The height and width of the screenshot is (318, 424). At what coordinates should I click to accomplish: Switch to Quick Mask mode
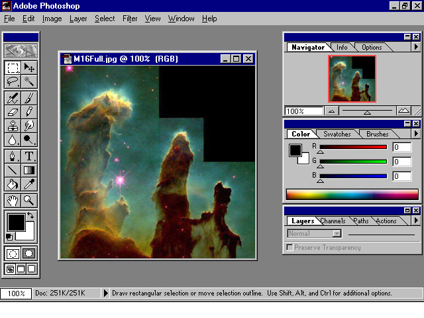coord(28,254)
